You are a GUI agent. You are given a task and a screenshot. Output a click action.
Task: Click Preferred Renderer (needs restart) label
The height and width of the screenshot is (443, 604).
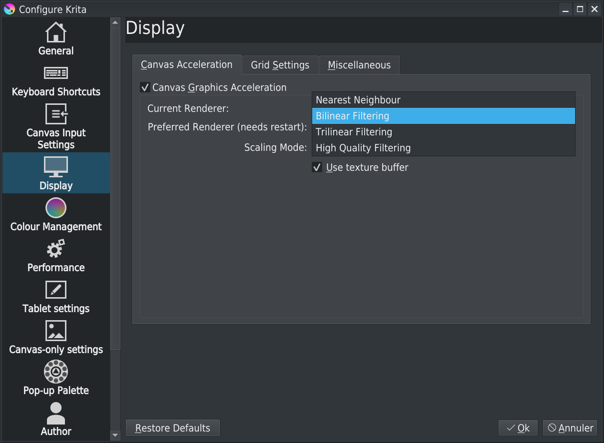tap(227, 127)
